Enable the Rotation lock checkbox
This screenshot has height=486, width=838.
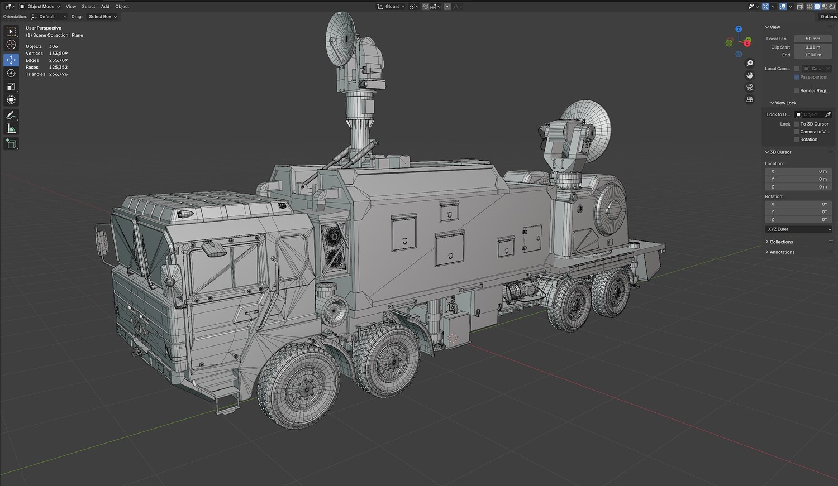pos(797,139)
